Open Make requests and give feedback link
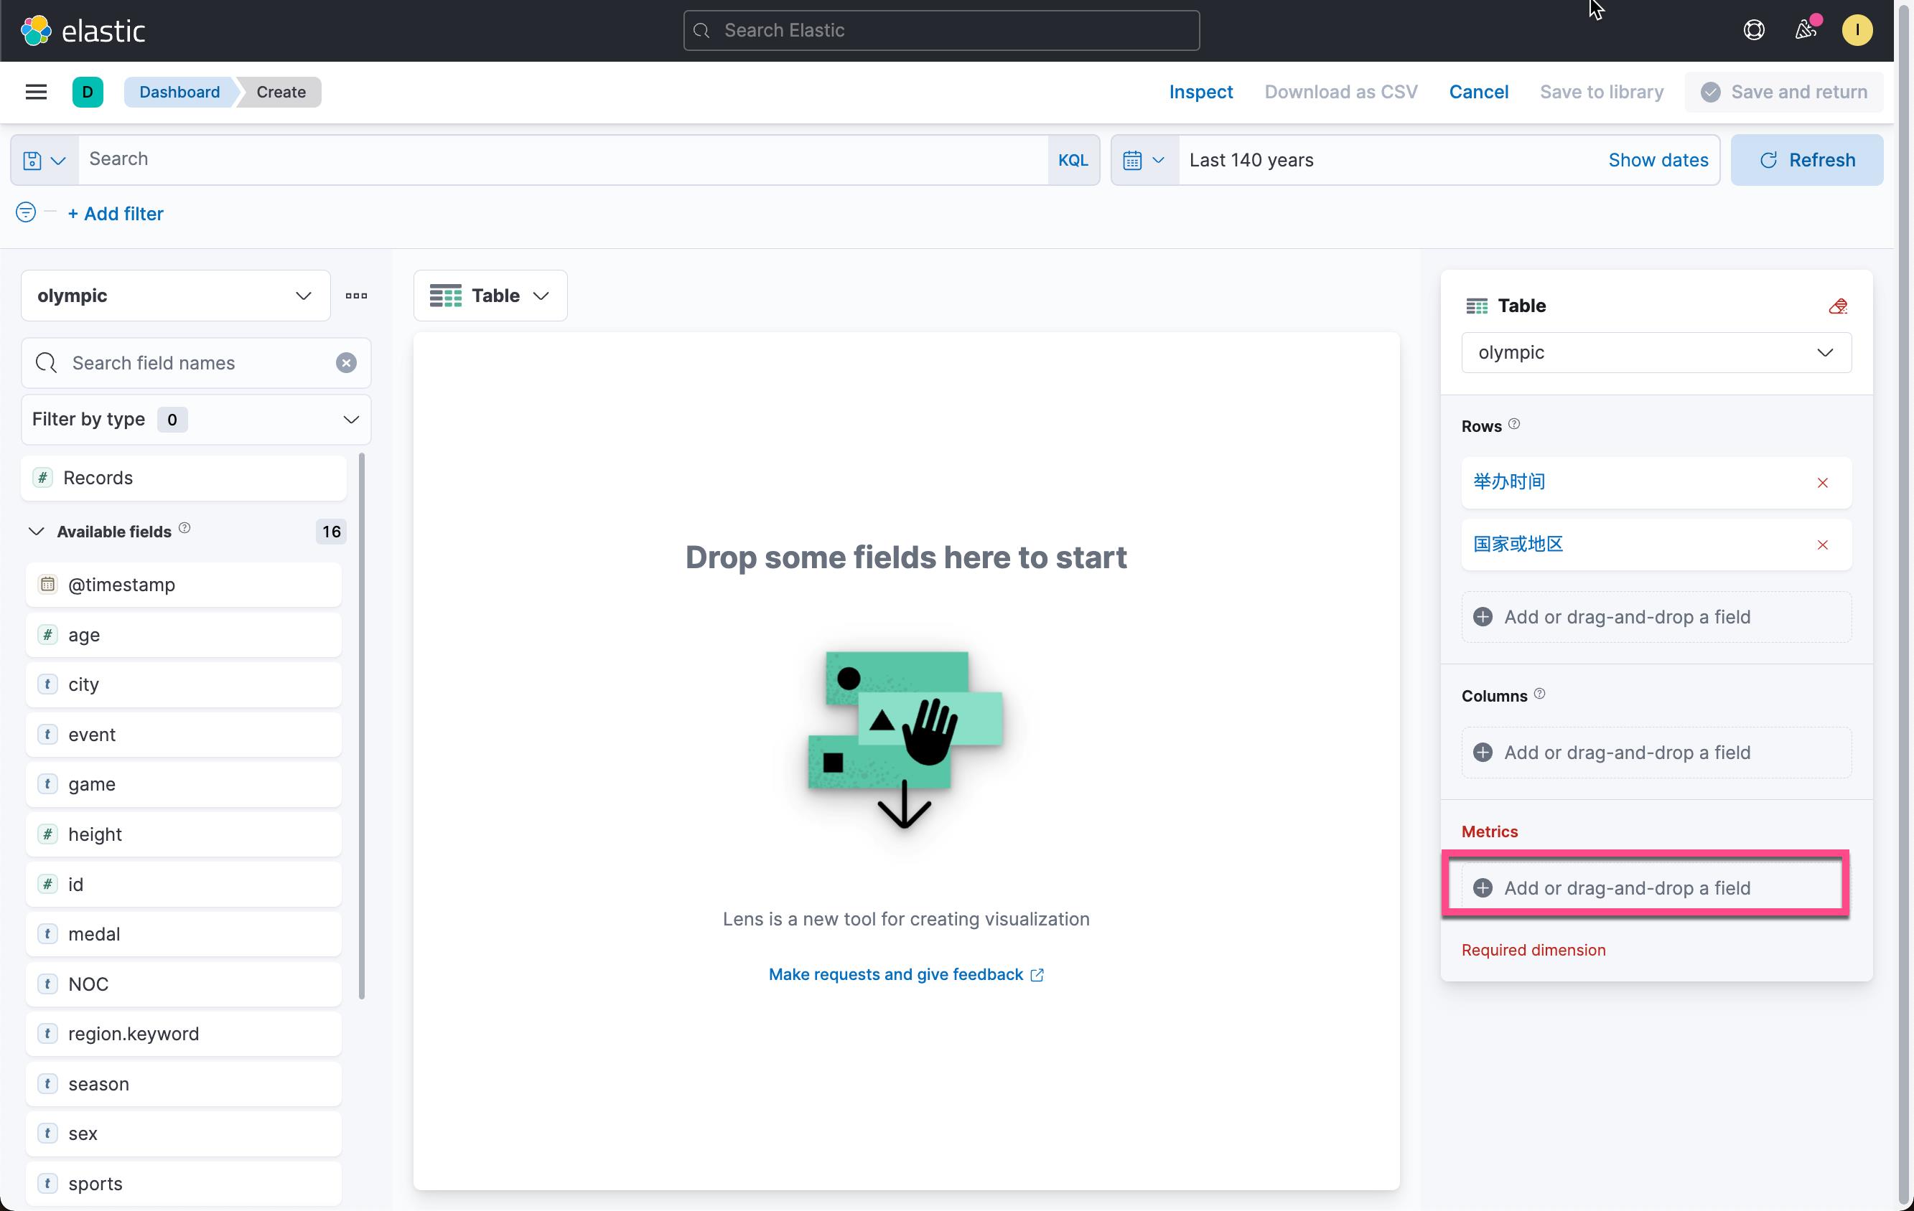 tap(906, 974)
